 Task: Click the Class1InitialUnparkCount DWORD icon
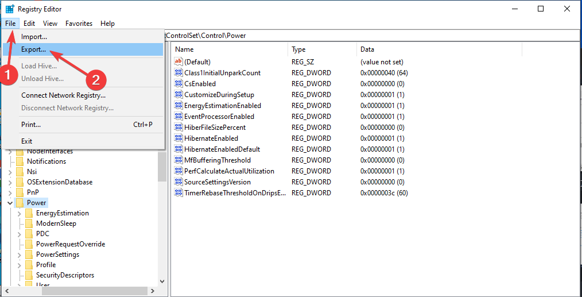179,72
